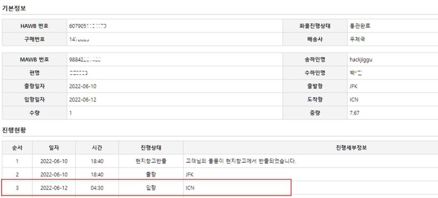Click the 진행현황 section heading
Image resolution: width=438 pixels, height=198 pixels.
(14, 130)
